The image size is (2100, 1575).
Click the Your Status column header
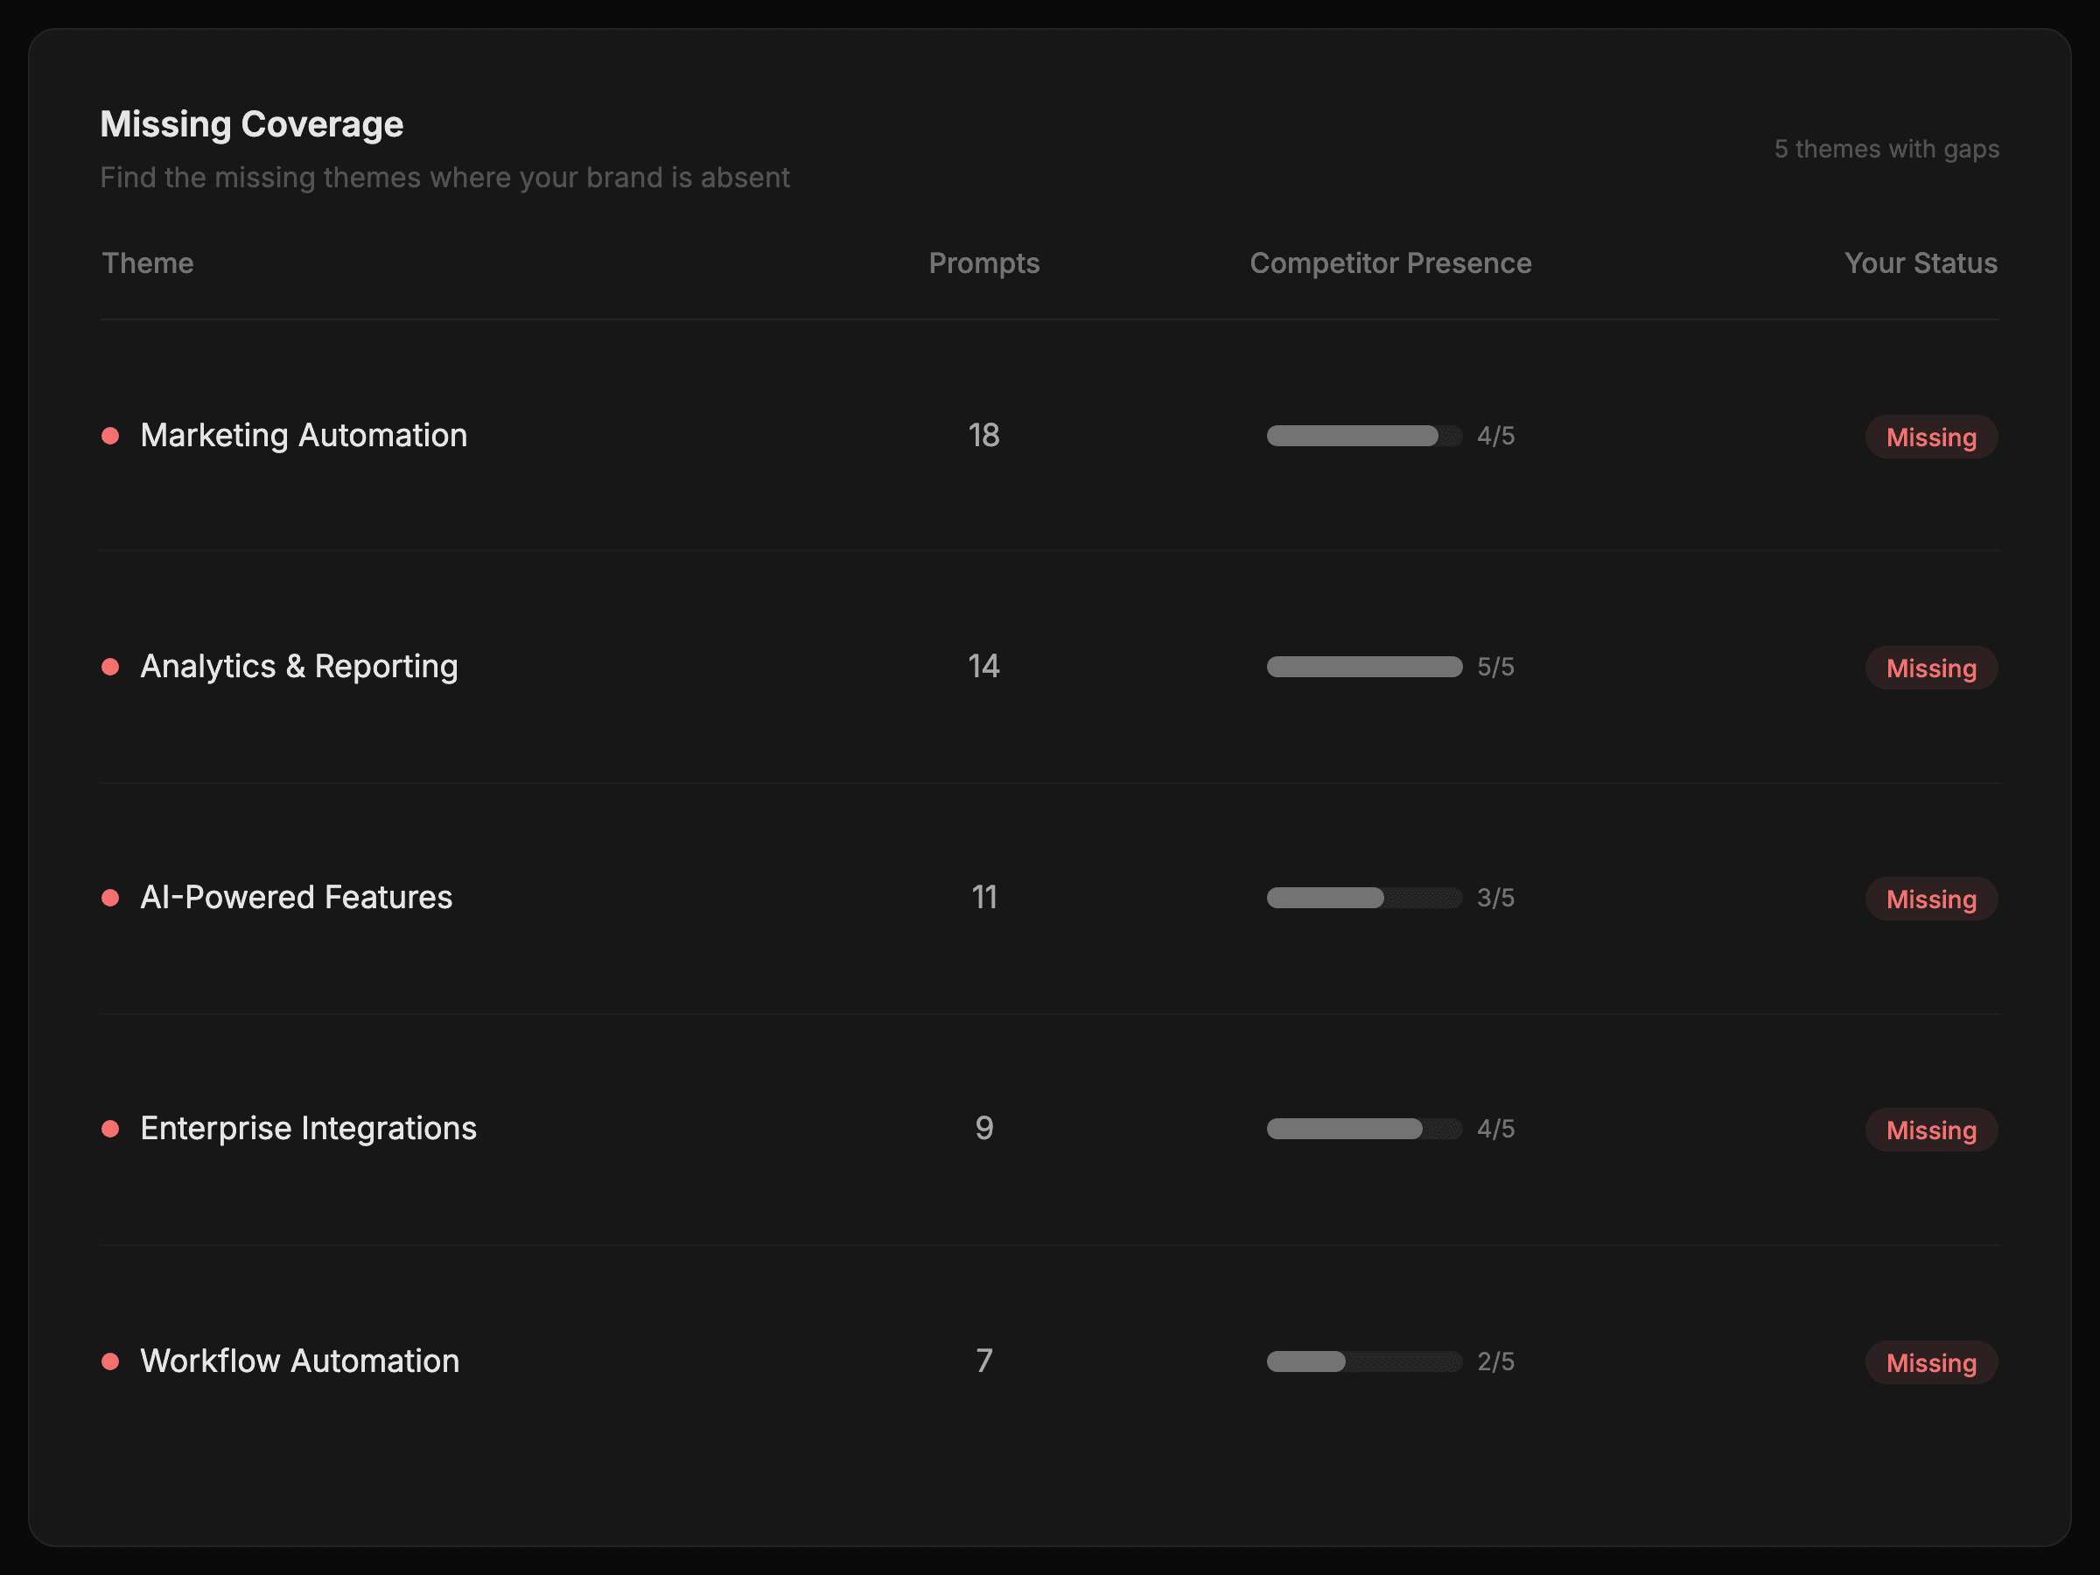1920,263
